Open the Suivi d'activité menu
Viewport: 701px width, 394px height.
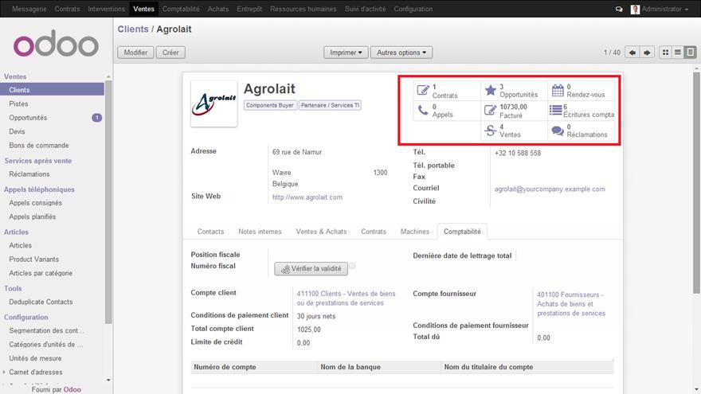pyautogui.click(x=365, y=9)
